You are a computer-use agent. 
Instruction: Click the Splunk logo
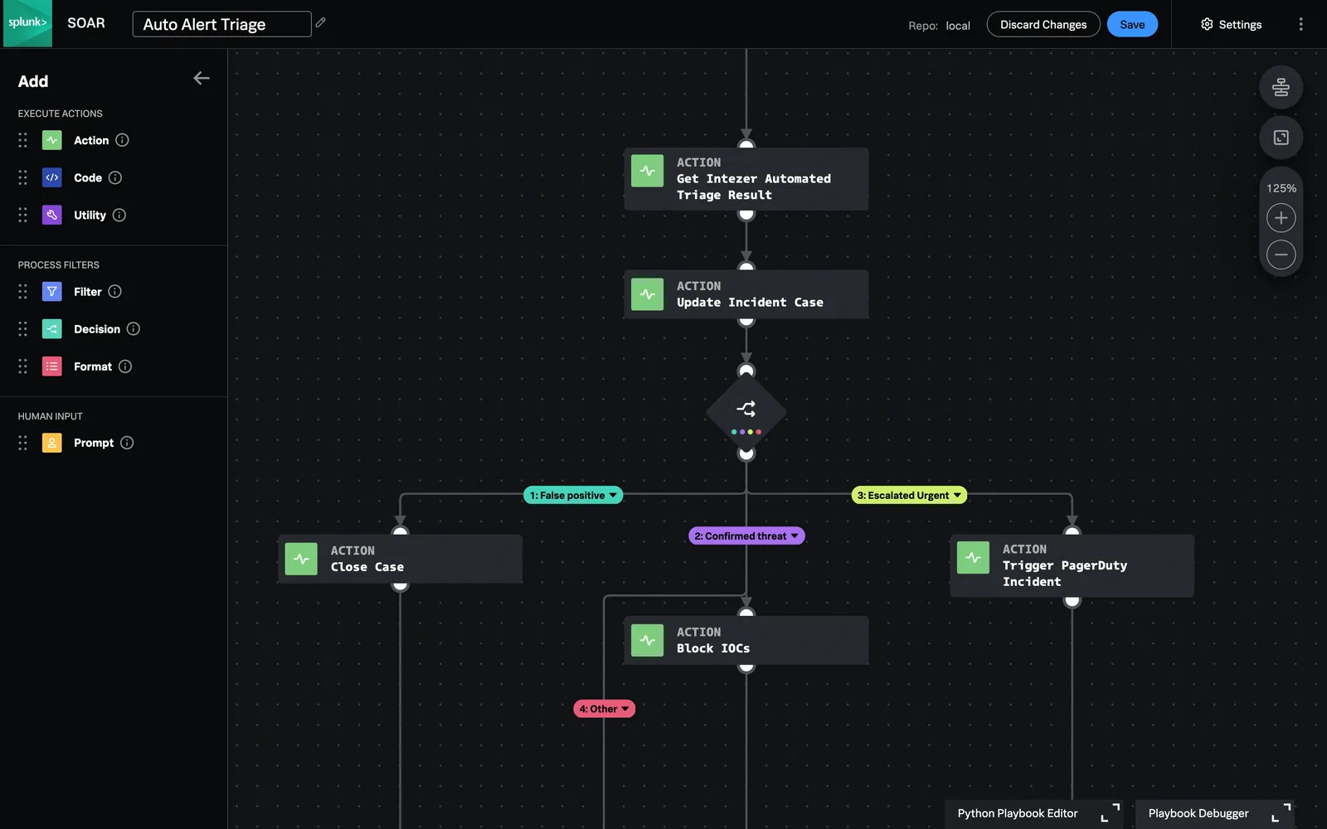(x=27, y=23)
